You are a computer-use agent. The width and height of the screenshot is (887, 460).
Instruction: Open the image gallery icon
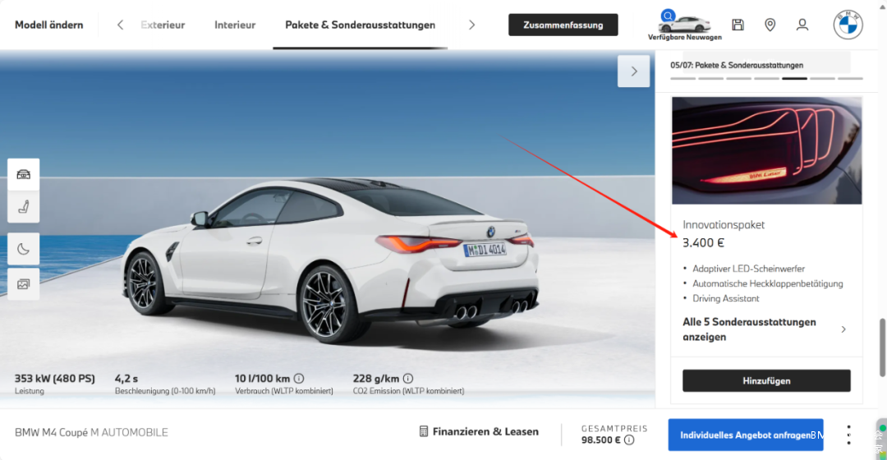point(24,283)
